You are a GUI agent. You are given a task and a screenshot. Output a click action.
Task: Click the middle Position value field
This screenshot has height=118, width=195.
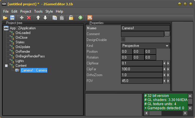pyautogui.click(x=138, y=52)
